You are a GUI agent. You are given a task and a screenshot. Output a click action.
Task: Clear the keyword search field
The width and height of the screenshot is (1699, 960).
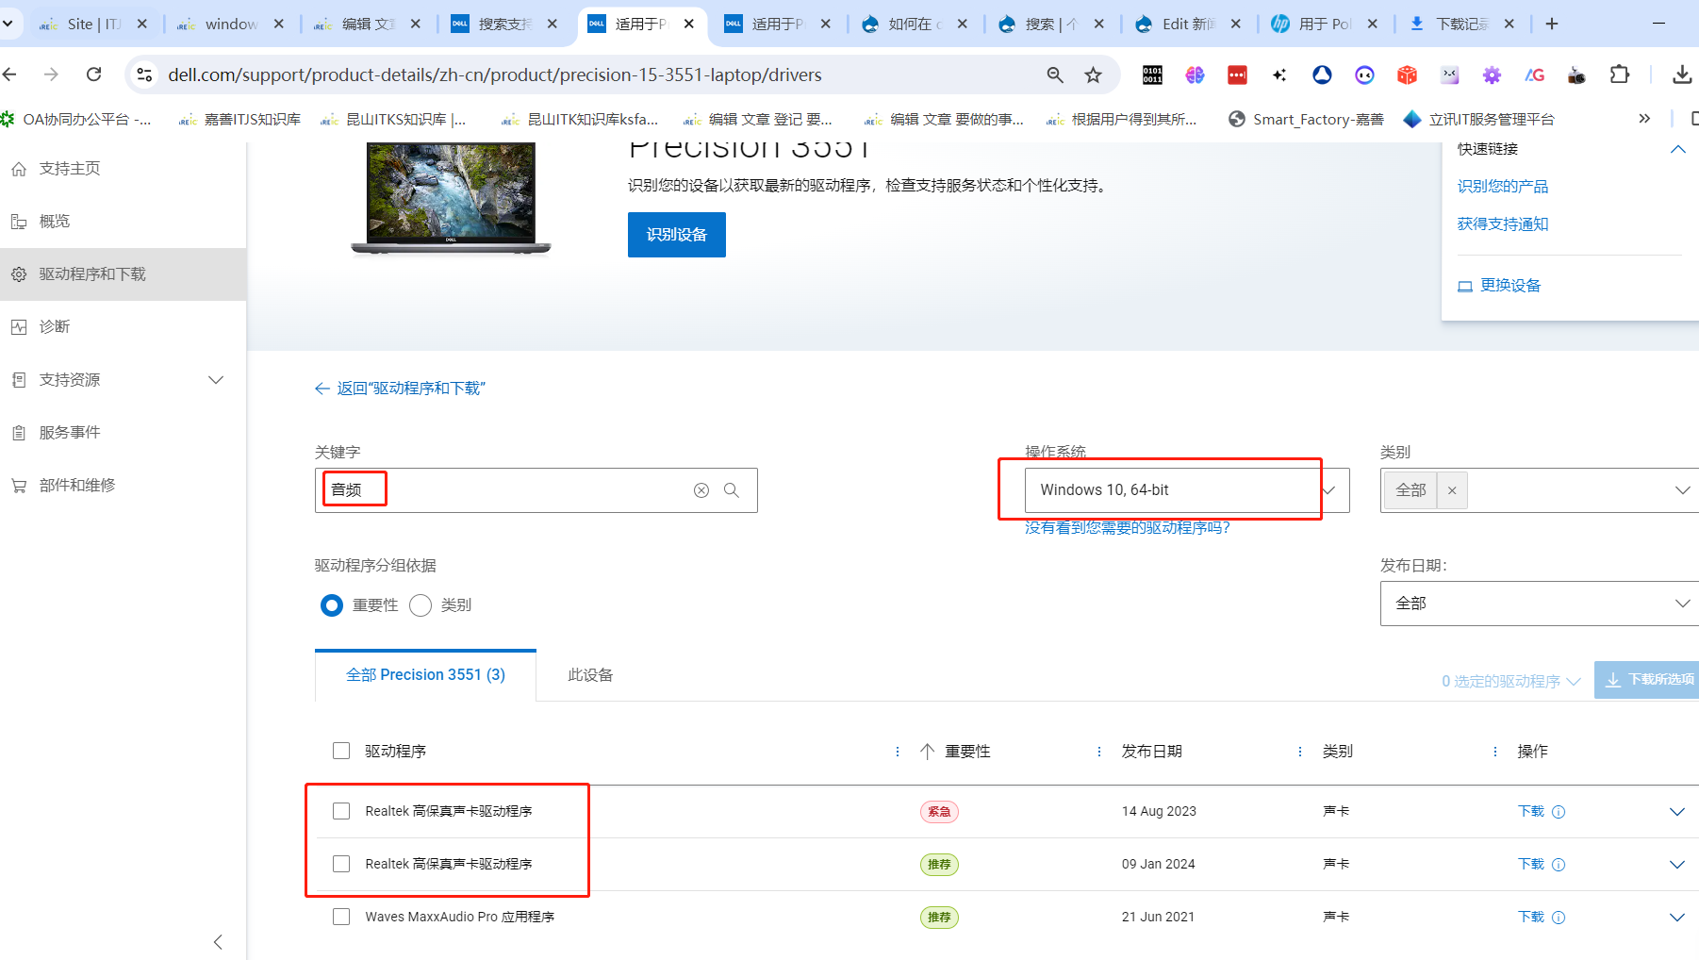click(x=701, y=490)
